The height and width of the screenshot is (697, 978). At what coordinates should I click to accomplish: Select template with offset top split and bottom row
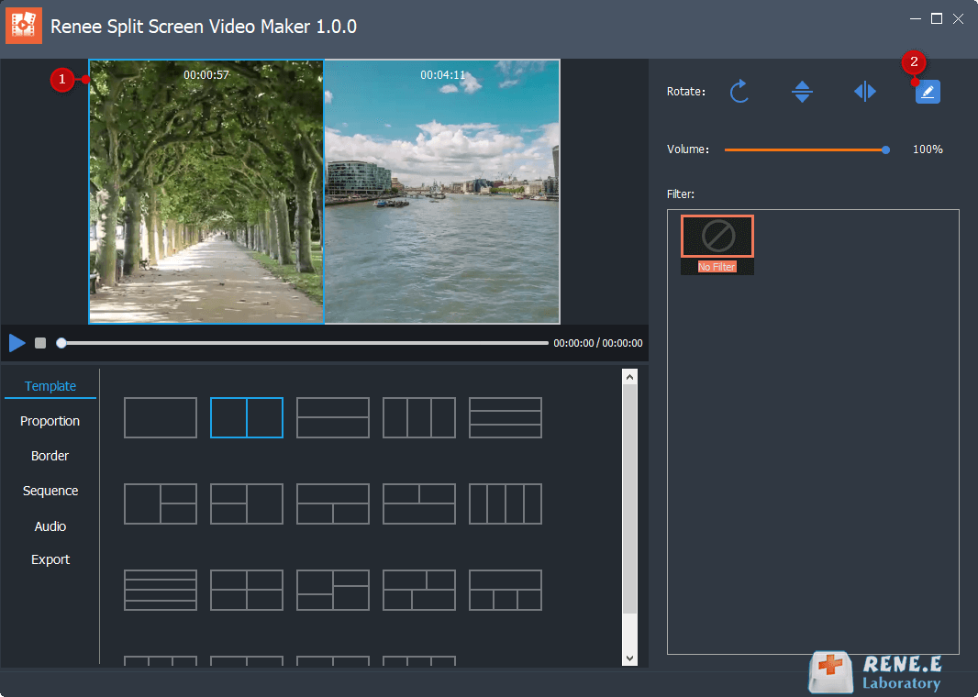coord(418,503)
